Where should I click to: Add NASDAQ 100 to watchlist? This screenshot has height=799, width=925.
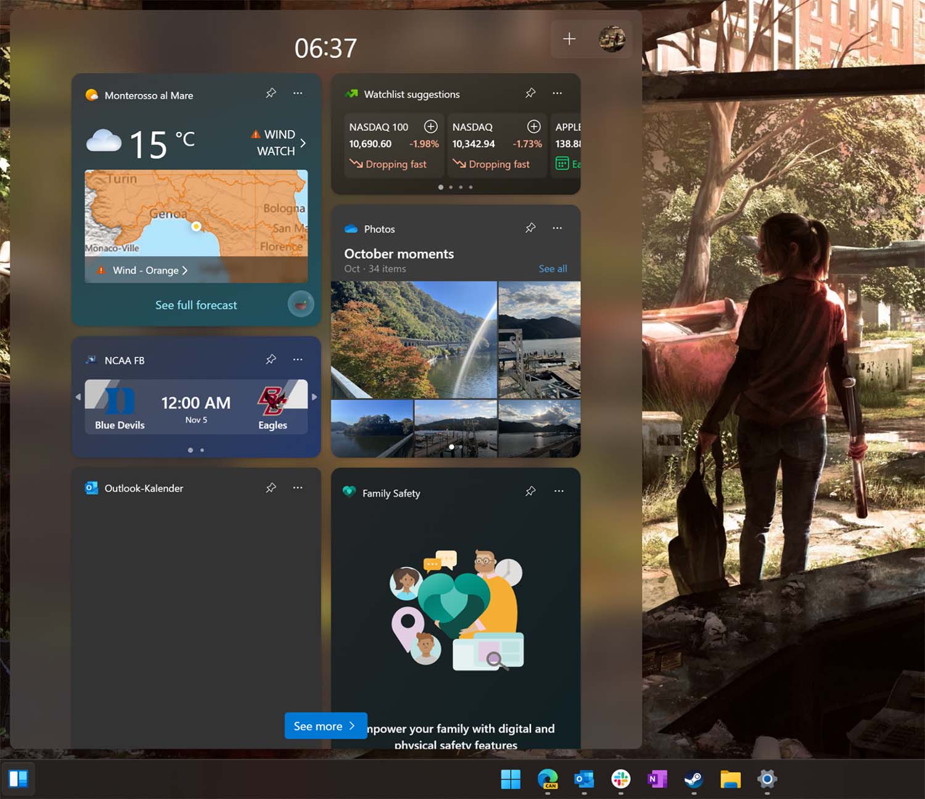coord(430,126)
